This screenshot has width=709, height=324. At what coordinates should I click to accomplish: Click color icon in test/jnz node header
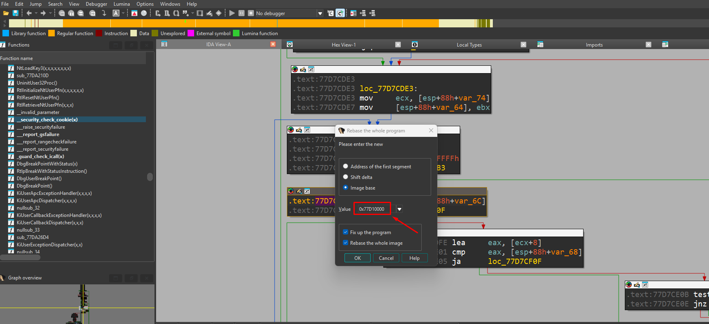click(629, 285)
